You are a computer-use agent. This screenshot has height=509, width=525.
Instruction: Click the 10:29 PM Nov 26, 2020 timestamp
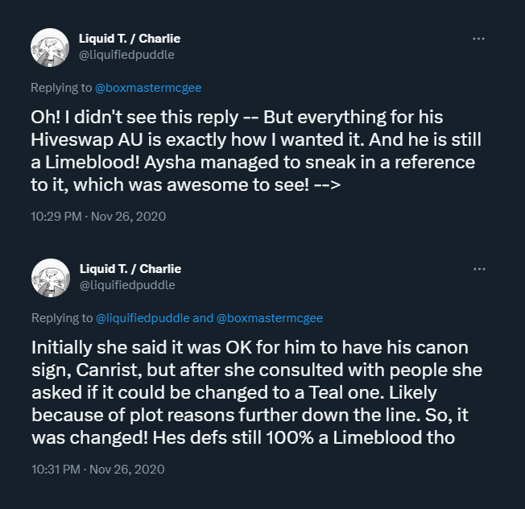(99, 217)
